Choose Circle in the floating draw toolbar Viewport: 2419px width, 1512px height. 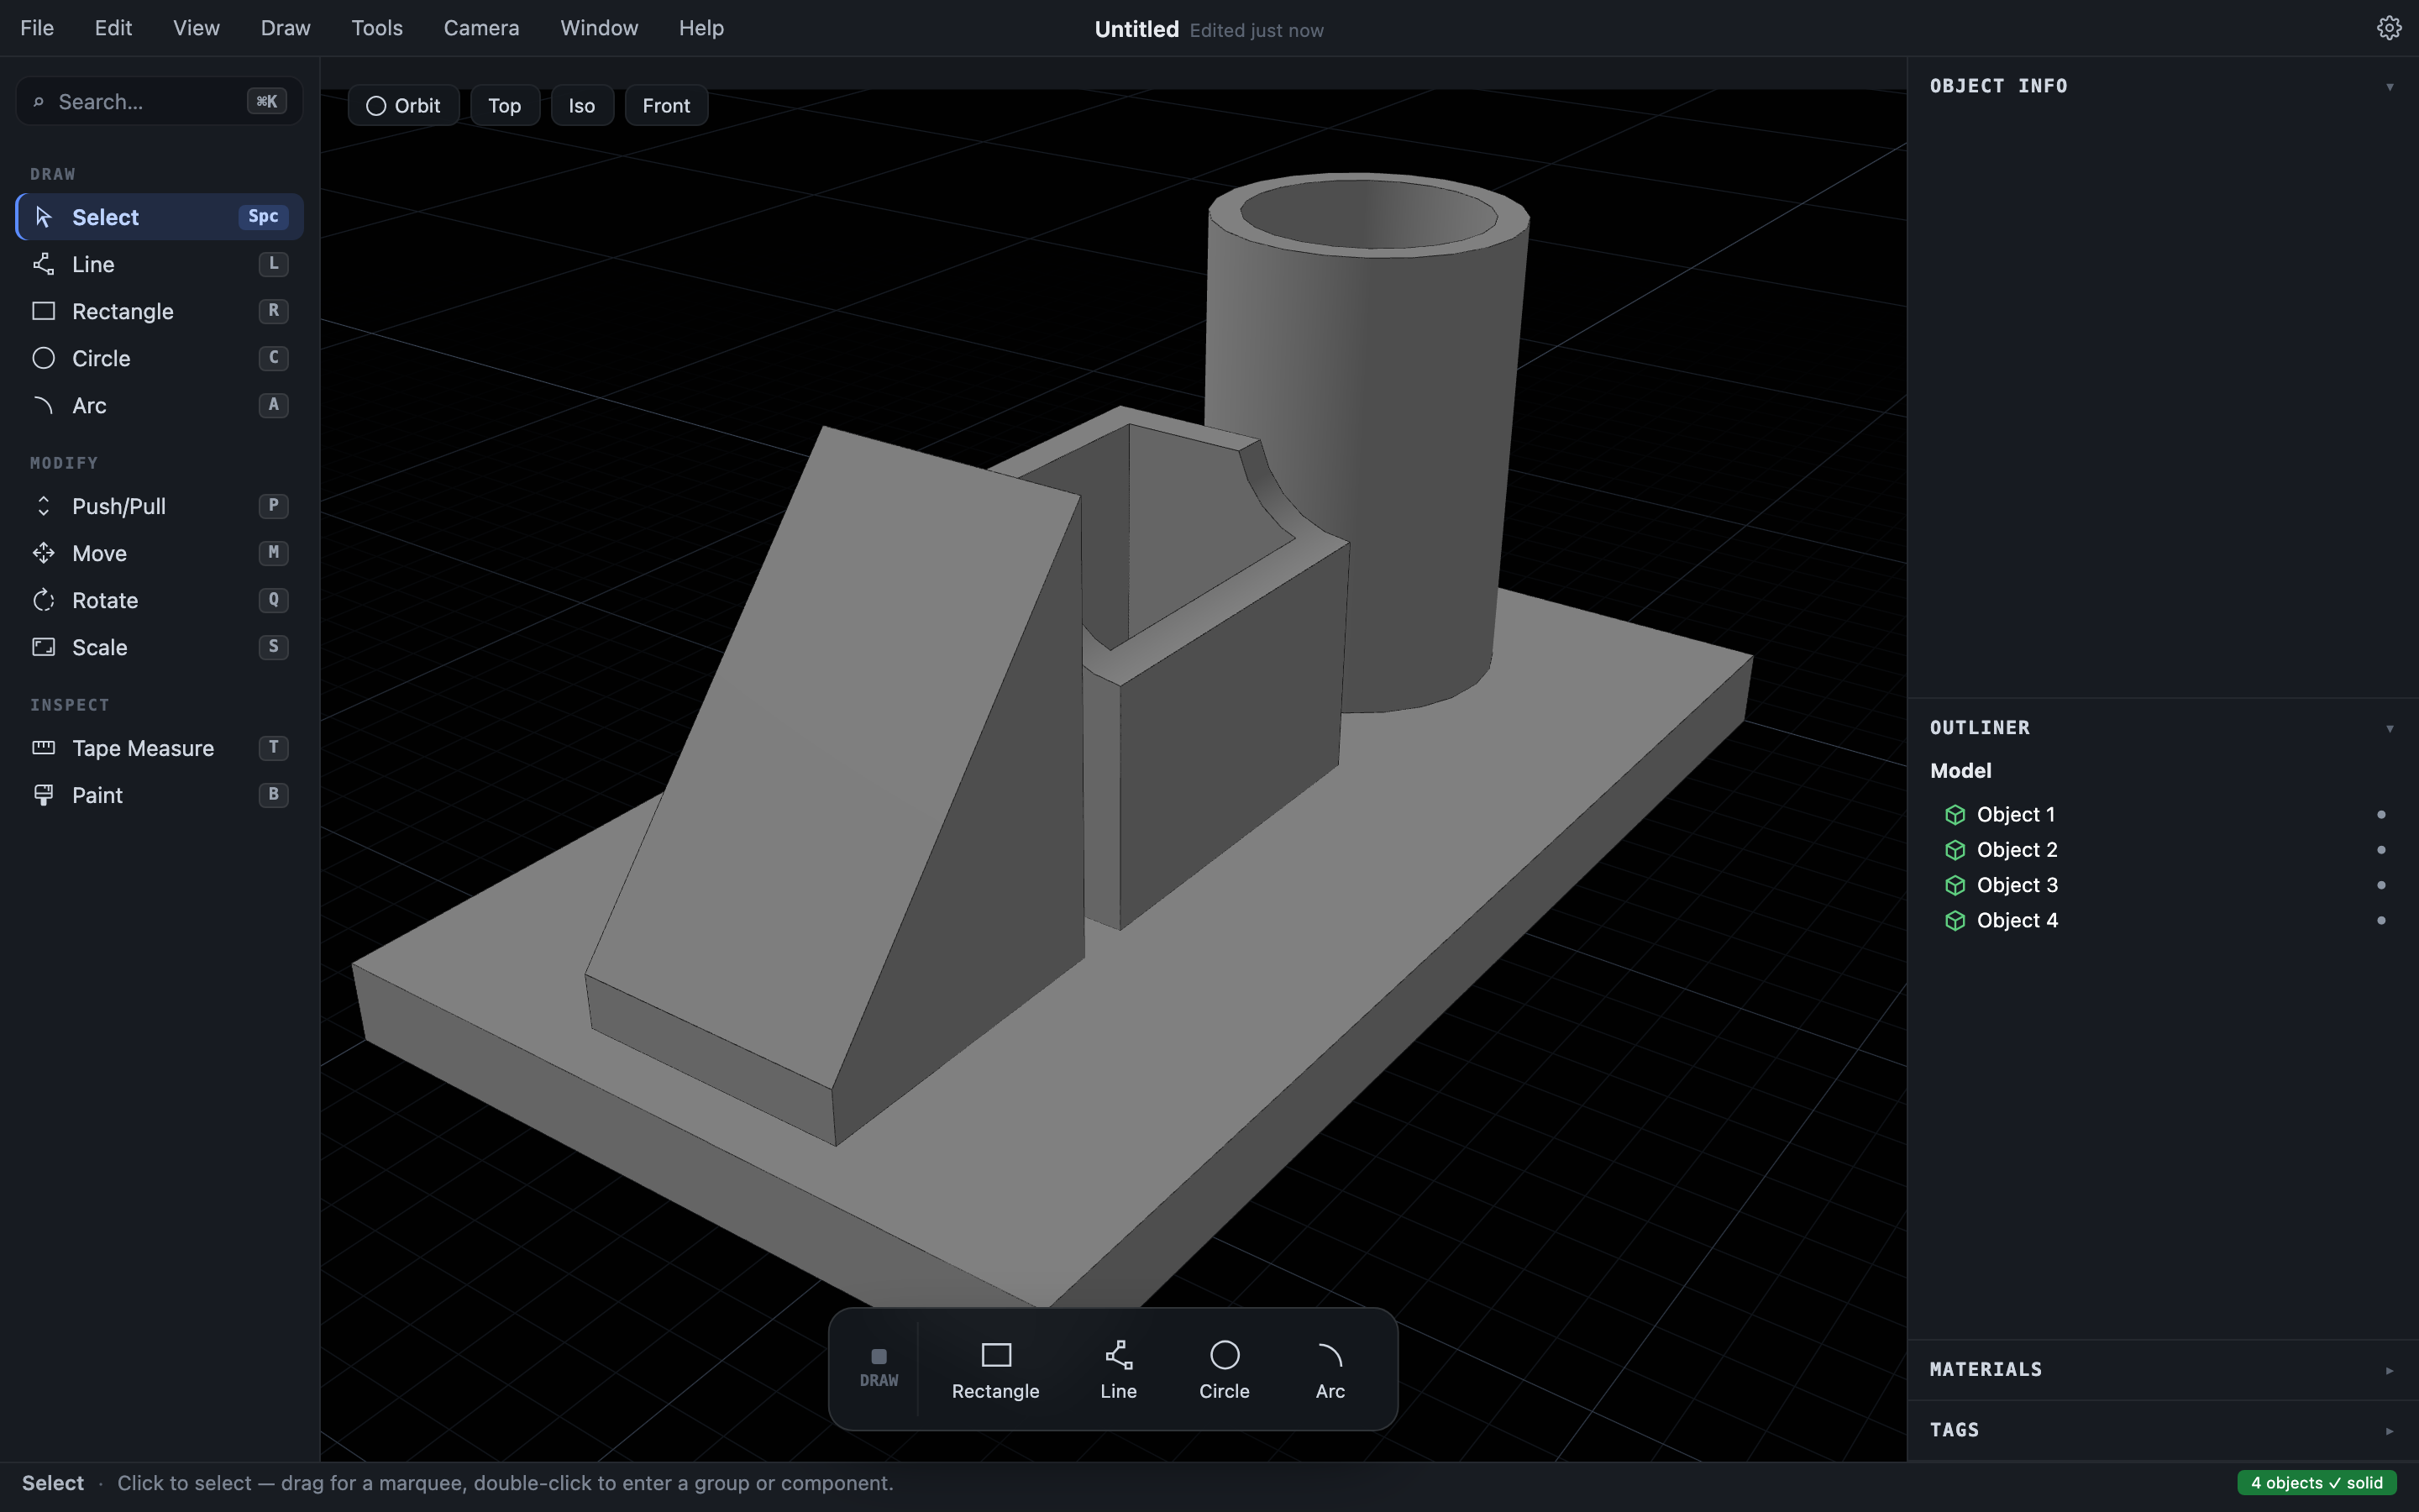pyautogui.click(x=1225, y=1370)
